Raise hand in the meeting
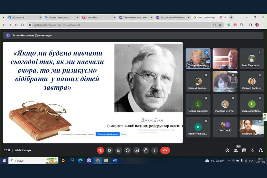Viewport: 267px width, 178px height. [146, 150]
